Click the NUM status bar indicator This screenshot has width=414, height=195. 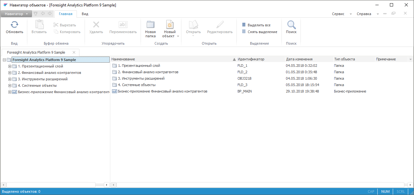tap(385, 191)
